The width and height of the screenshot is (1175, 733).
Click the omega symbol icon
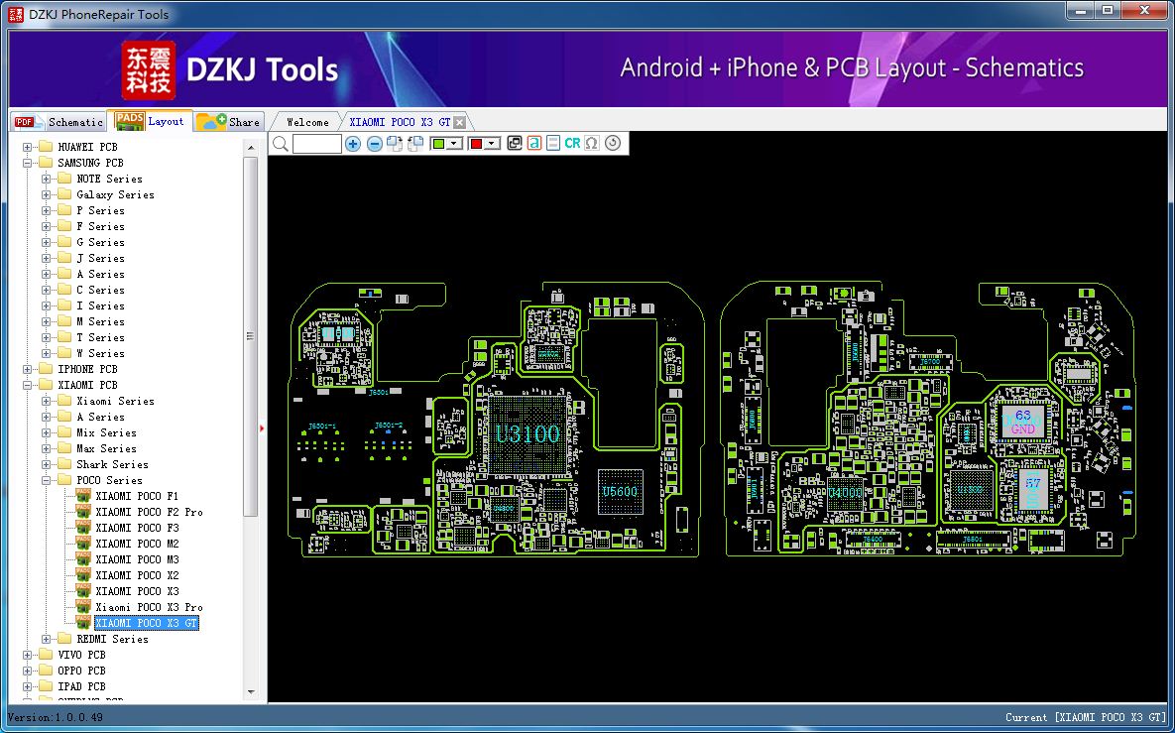point(592,143)
